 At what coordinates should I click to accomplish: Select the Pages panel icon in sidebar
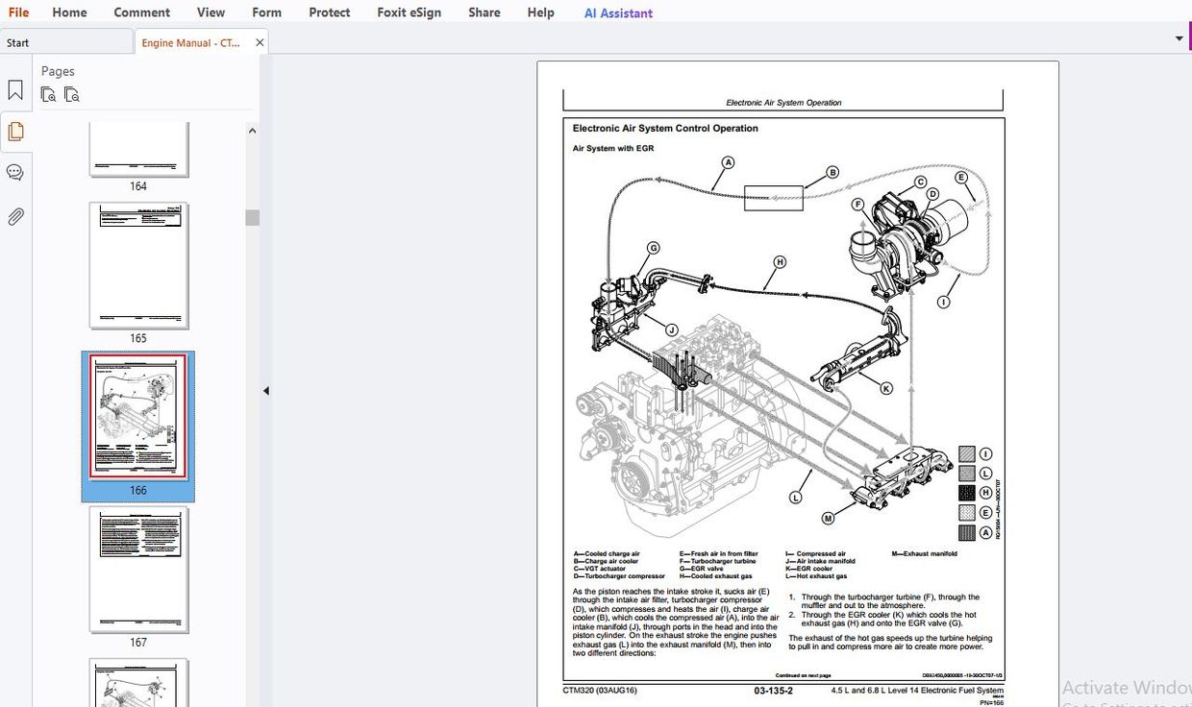coord(15,132)
